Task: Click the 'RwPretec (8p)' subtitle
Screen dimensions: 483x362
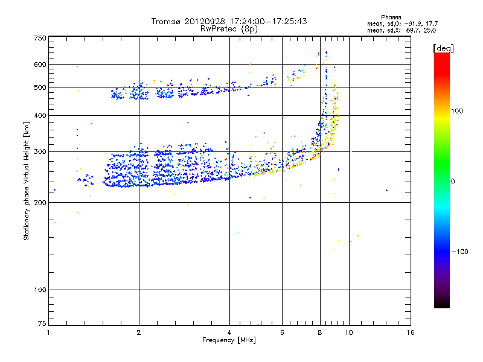Action: [x=229, y=29]
